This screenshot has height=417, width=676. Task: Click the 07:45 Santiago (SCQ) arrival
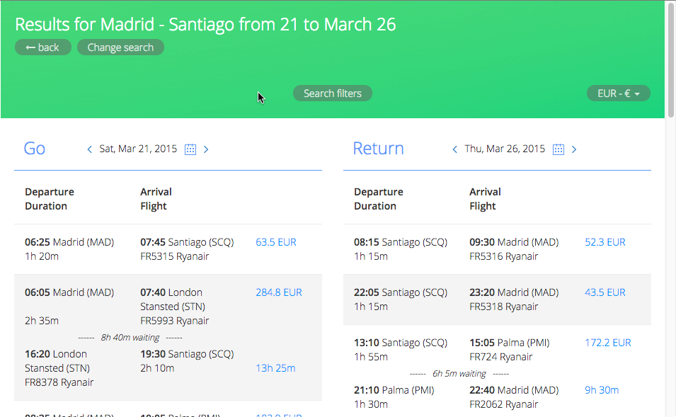tap(187, 242)
